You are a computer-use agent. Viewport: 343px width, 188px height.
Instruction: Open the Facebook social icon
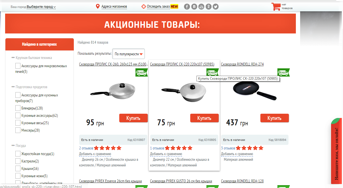[x=187, y=7]
